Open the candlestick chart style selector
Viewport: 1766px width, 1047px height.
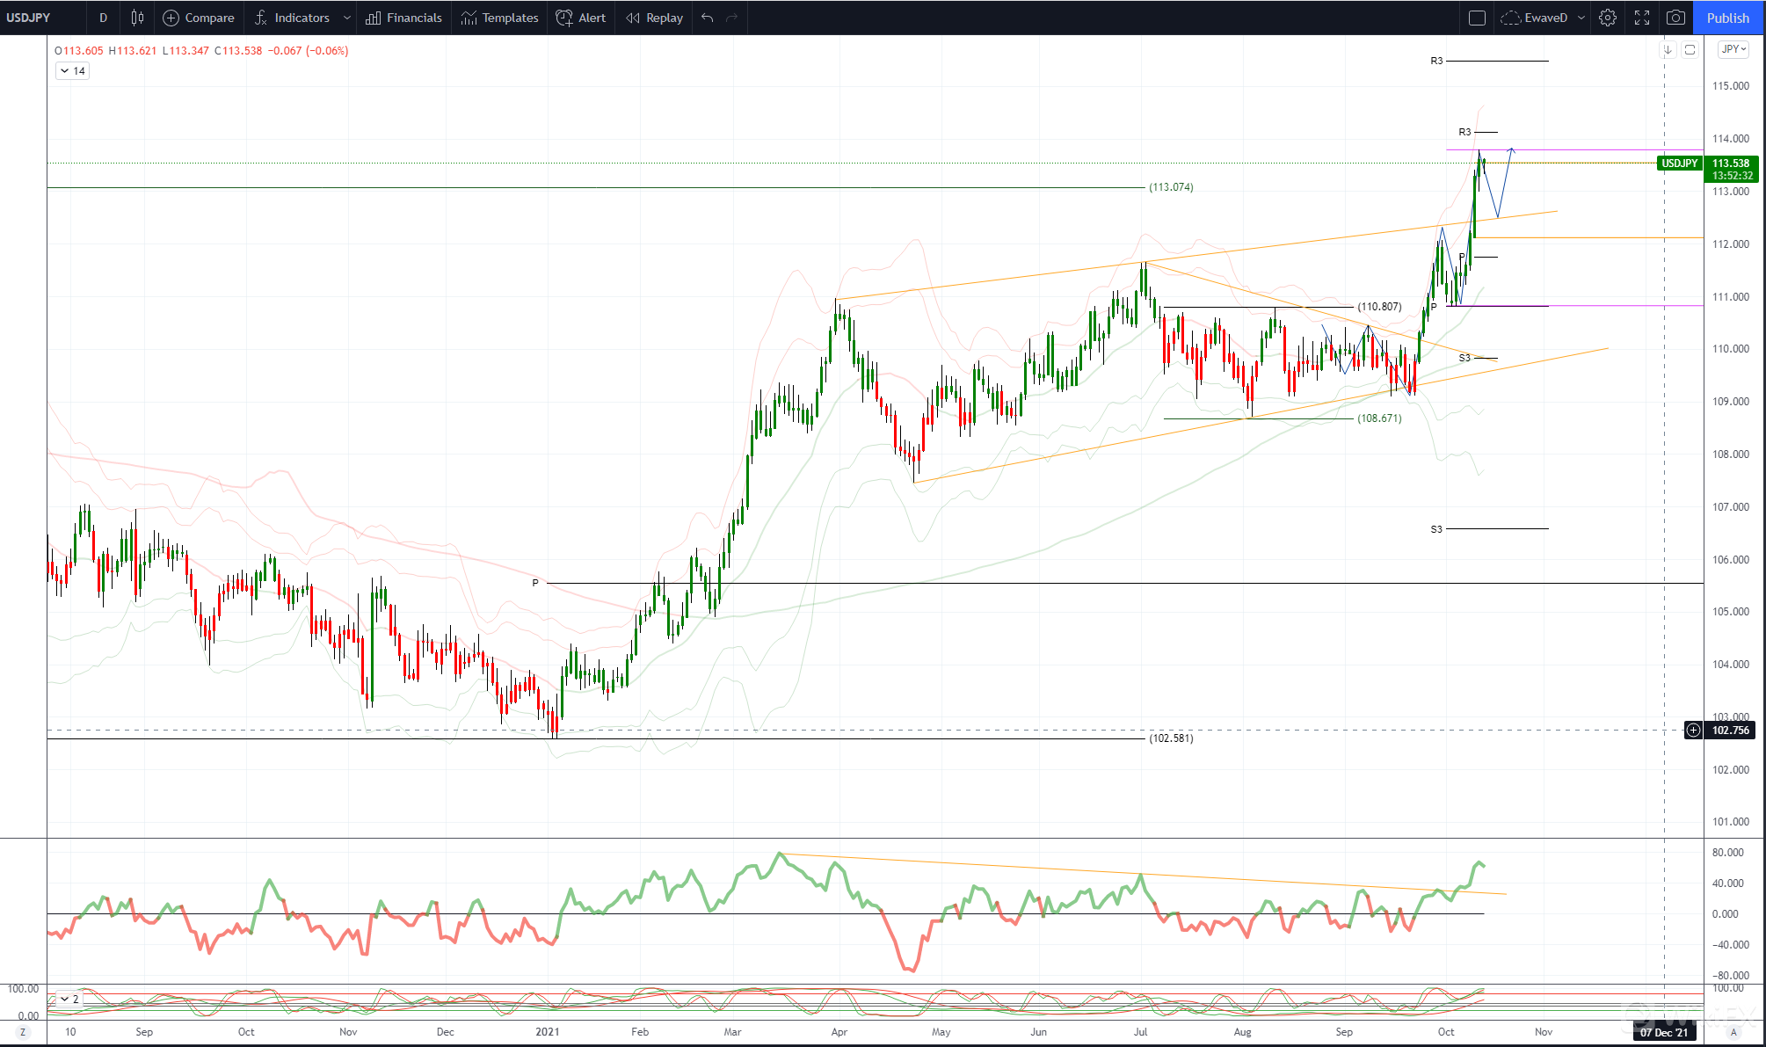click(x=137, y=18)
